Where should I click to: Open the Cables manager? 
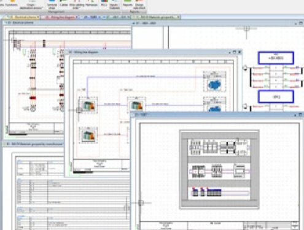coord(64,3)
